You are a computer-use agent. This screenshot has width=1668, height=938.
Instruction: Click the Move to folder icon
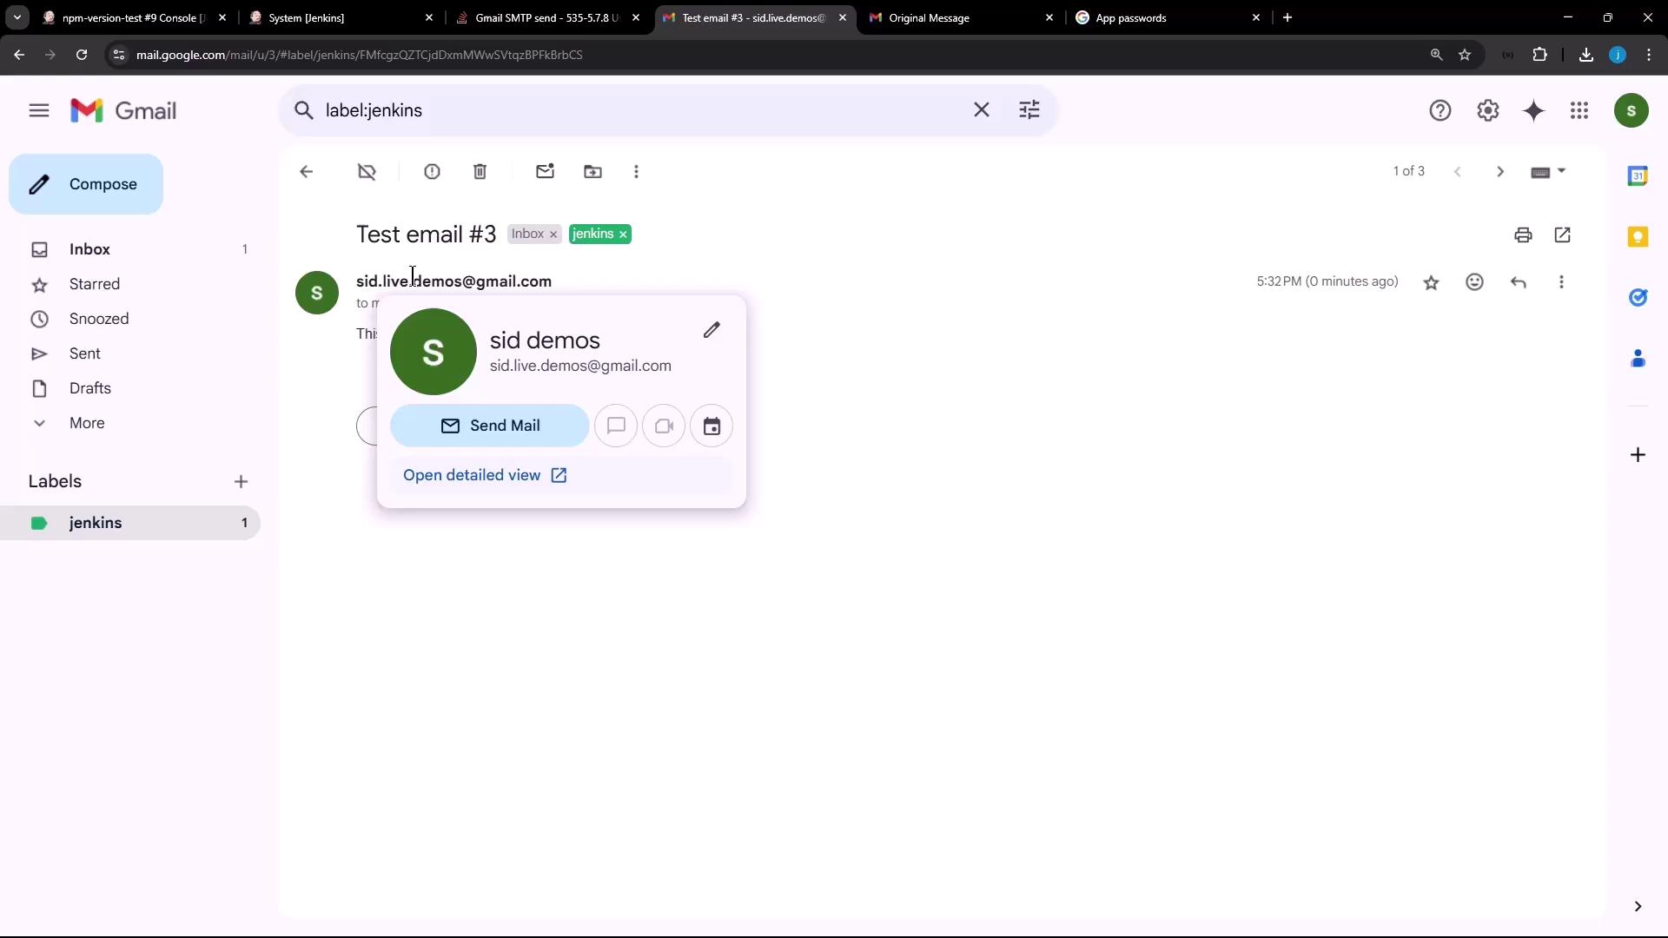click(592, 172)
